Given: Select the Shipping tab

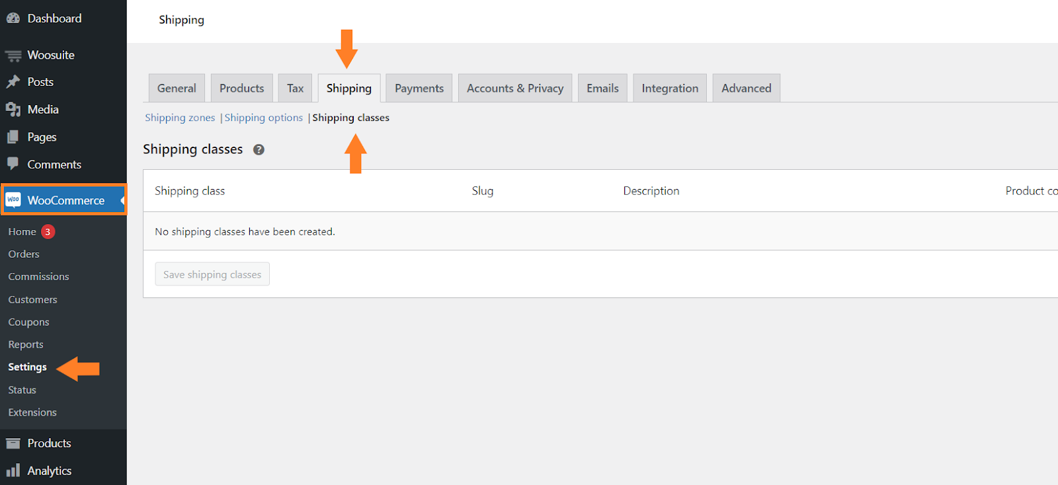Looking at the screenshot, I should coord(349,88).
